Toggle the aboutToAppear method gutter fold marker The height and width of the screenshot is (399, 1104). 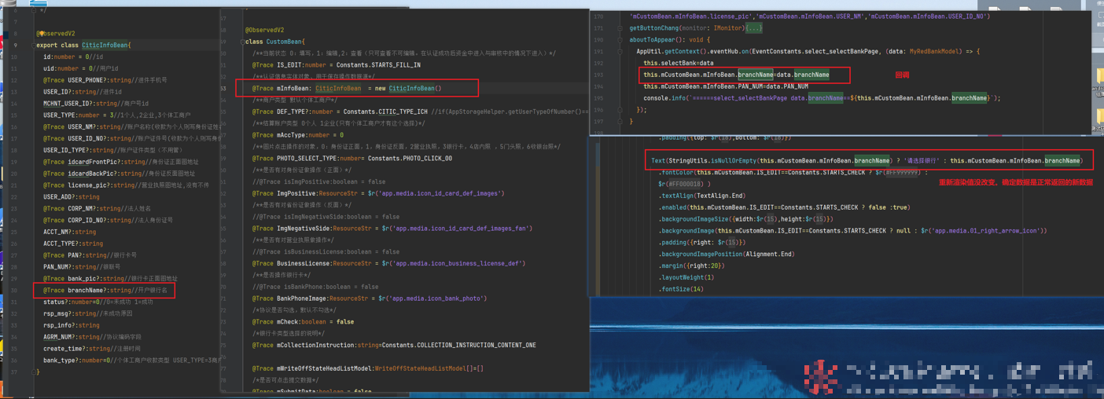tap(620, 39)
